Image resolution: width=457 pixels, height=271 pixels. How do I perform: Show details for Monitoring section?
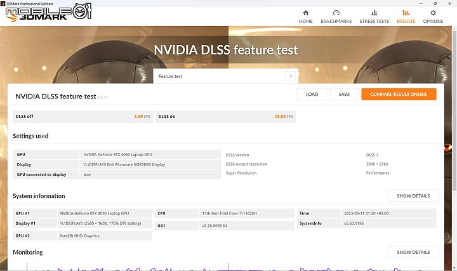click(x=413, y=252)
